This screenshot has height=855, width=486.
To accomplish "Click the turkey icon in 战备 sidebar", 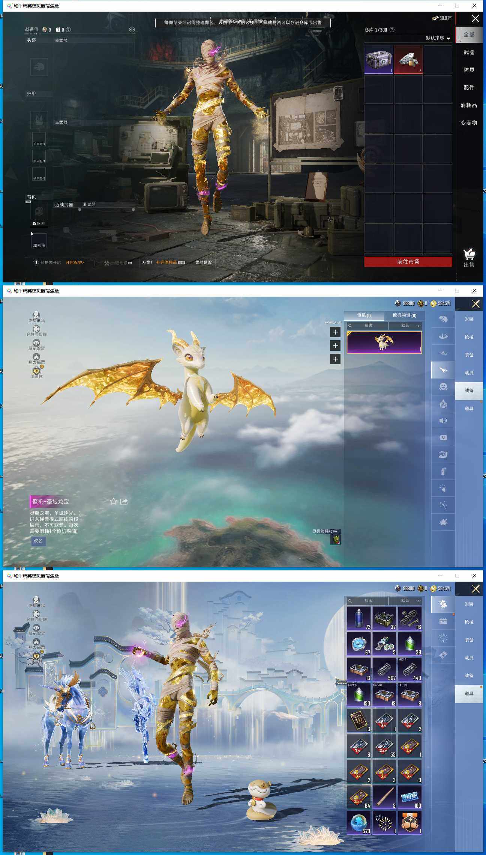I will point(443,522).
